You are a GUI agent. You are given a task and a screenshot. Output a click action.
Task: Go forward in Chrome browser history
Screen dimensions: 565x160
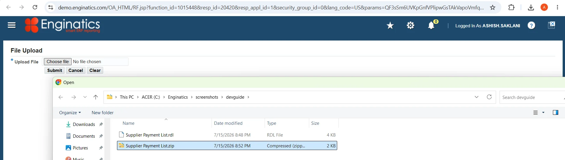pos(22,7)
